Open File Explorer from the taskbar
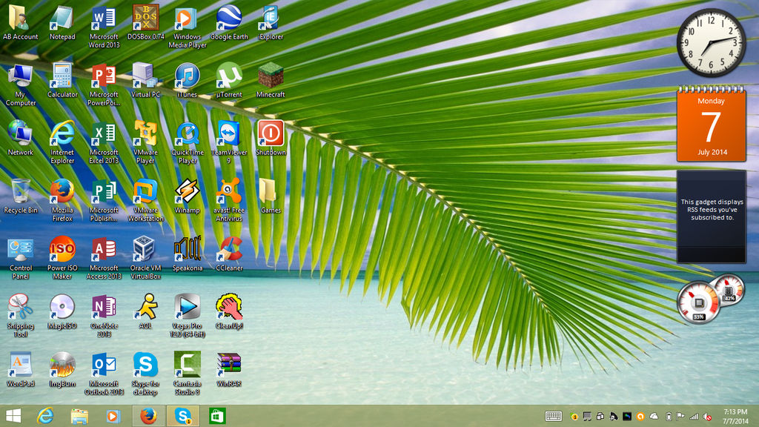759x427 pixels. coord(79,416)
